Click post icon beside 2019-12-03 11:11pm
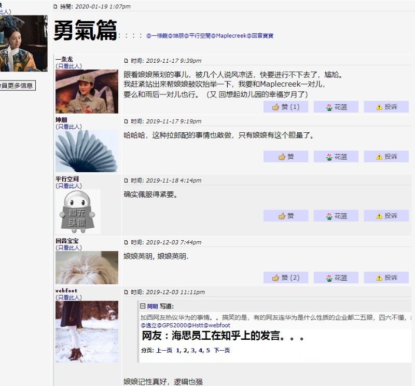This screenshot has height=386, width=415. [126, 292]
